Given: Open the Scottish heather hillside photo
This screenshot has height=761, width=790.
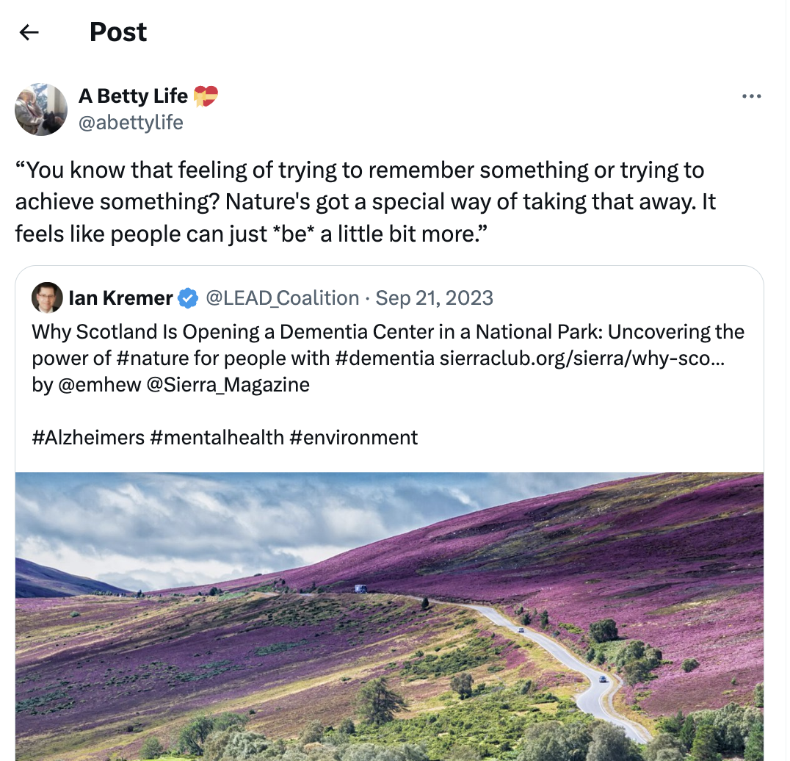Looking at the screenshot, I should (x=389, y=617).
